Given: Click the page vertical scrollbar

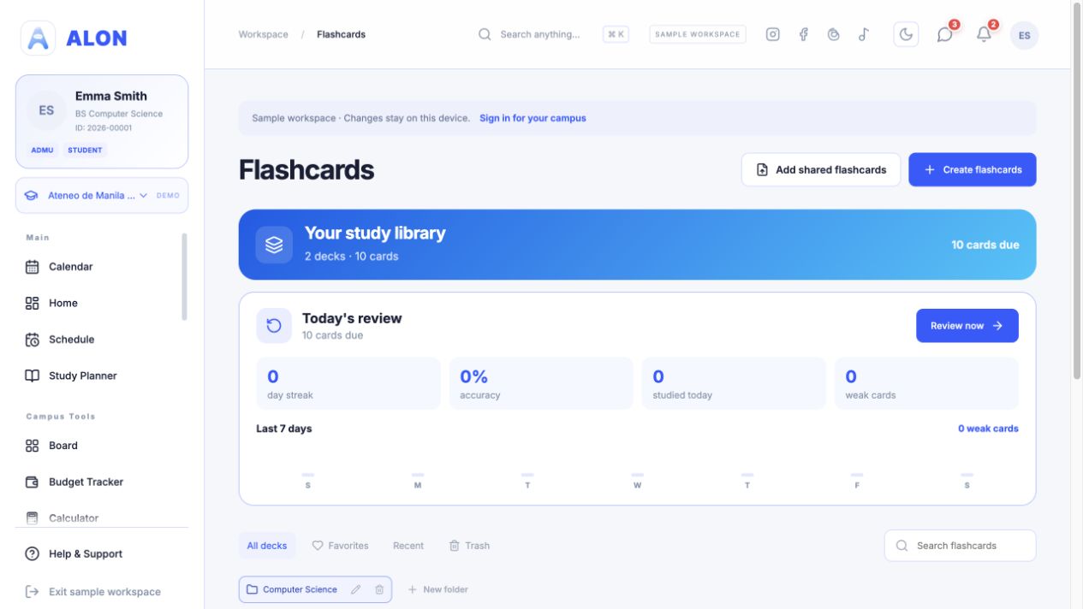Looking at the screenshot, I should coord(1077,191).
